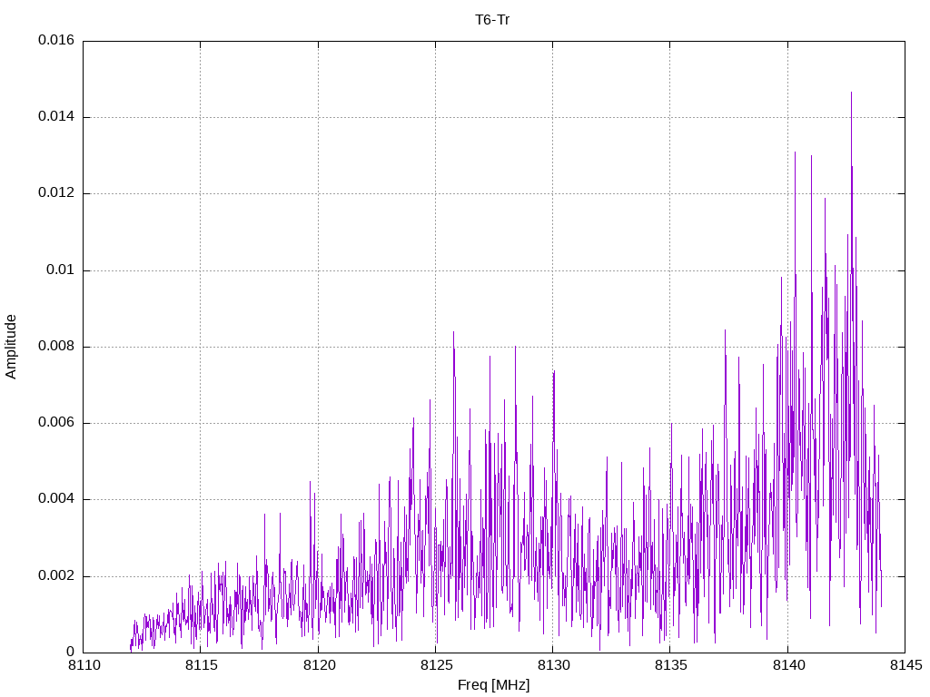Click the 8135 x-axis tick label
This screenshot has height=697, width=930.
click(x=671, y=666)
